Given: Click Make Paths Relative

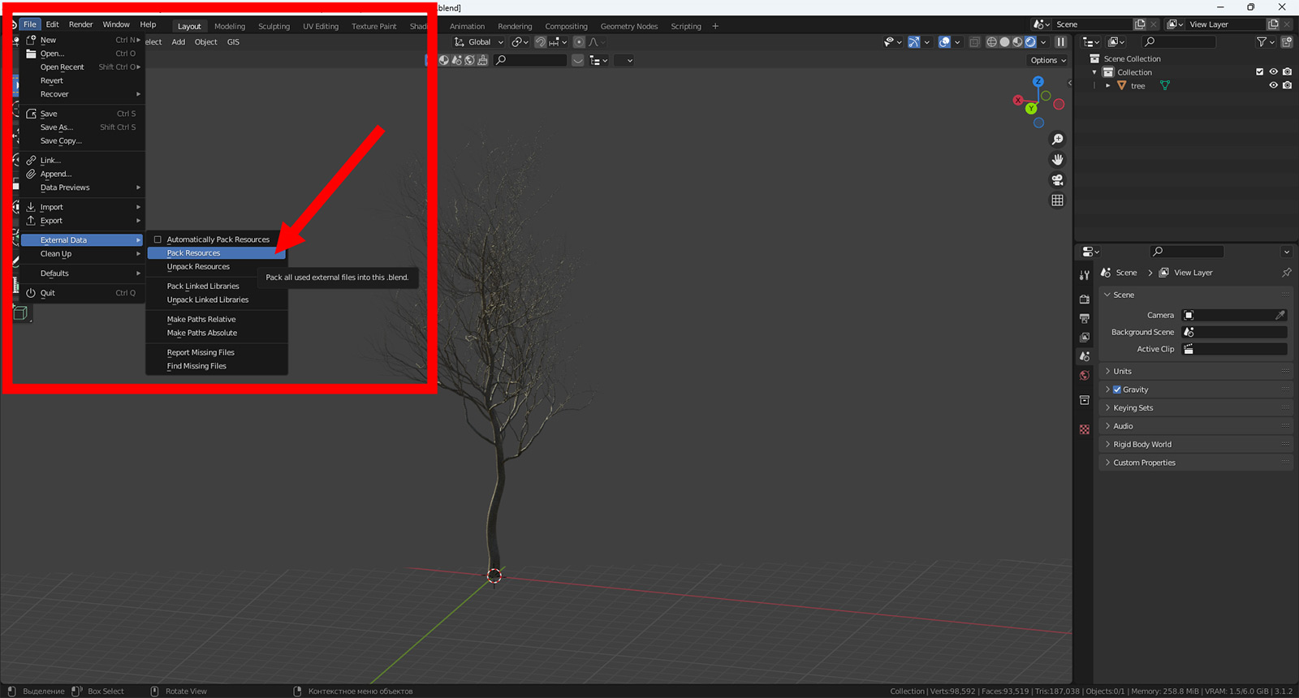Looking at the screenshot, I should pos(201,320).
